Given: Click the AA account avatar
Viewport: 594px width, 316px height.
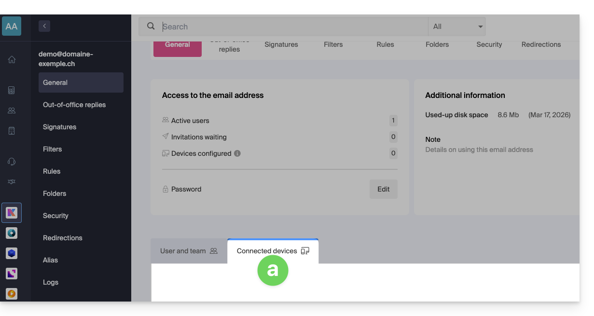Looking at the screenshot, I should click(12, 27).
